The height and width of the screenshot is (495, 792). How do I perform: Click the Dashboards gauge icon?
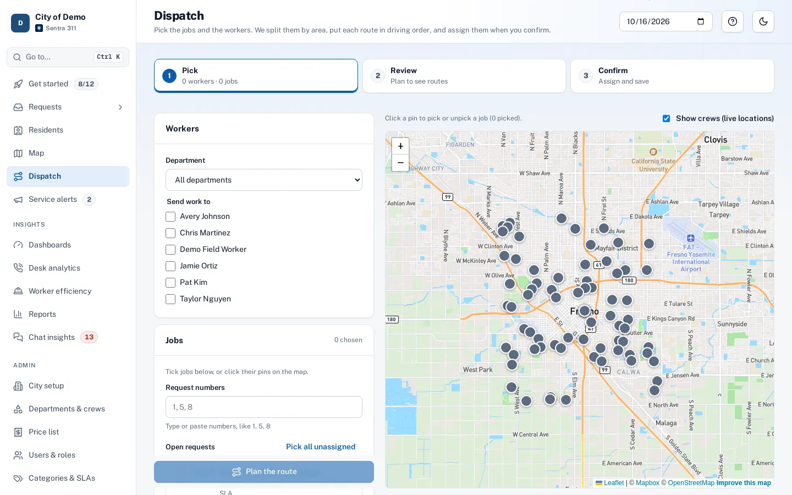click(x=18, y=245)
